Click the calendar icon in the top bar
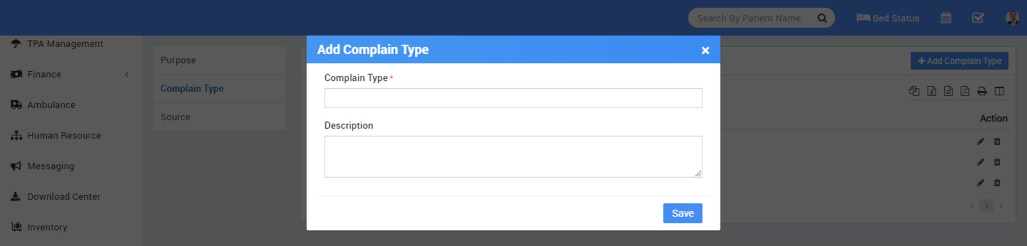 coord(946,18)
